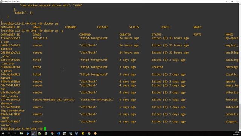Click "c_gates" wrapped name text

pyautogui.click(x=6, y=71)
